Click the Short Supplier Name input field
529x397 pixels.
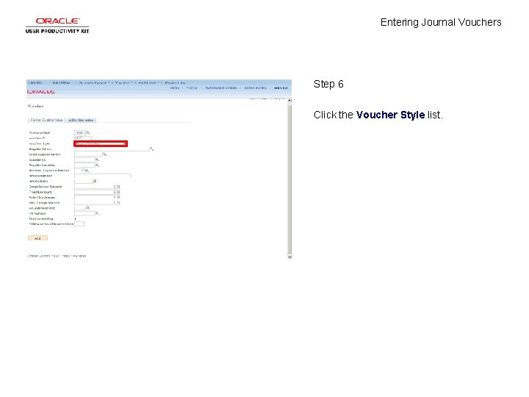[x=88, y=154]
